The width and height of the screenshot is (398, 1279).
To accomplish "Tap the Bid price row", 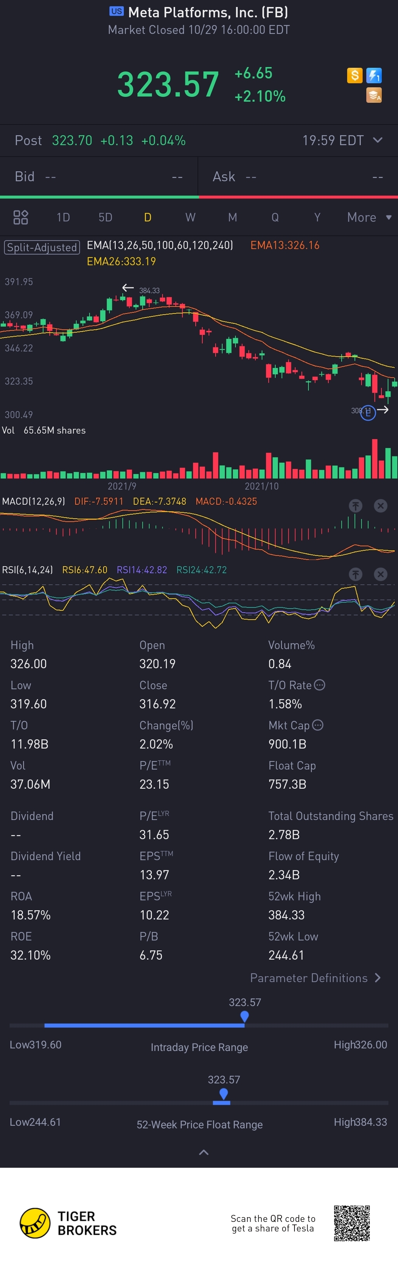I will click(x=99, y=176).
